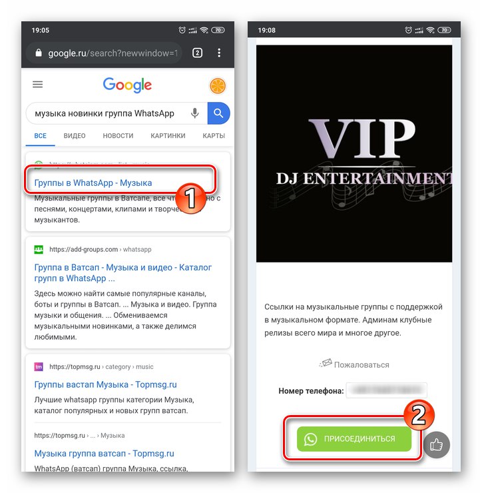The height and width of the screenshot is (493, 482).
Task: Open КАРТИНКИ search tab
Action: 168,136
